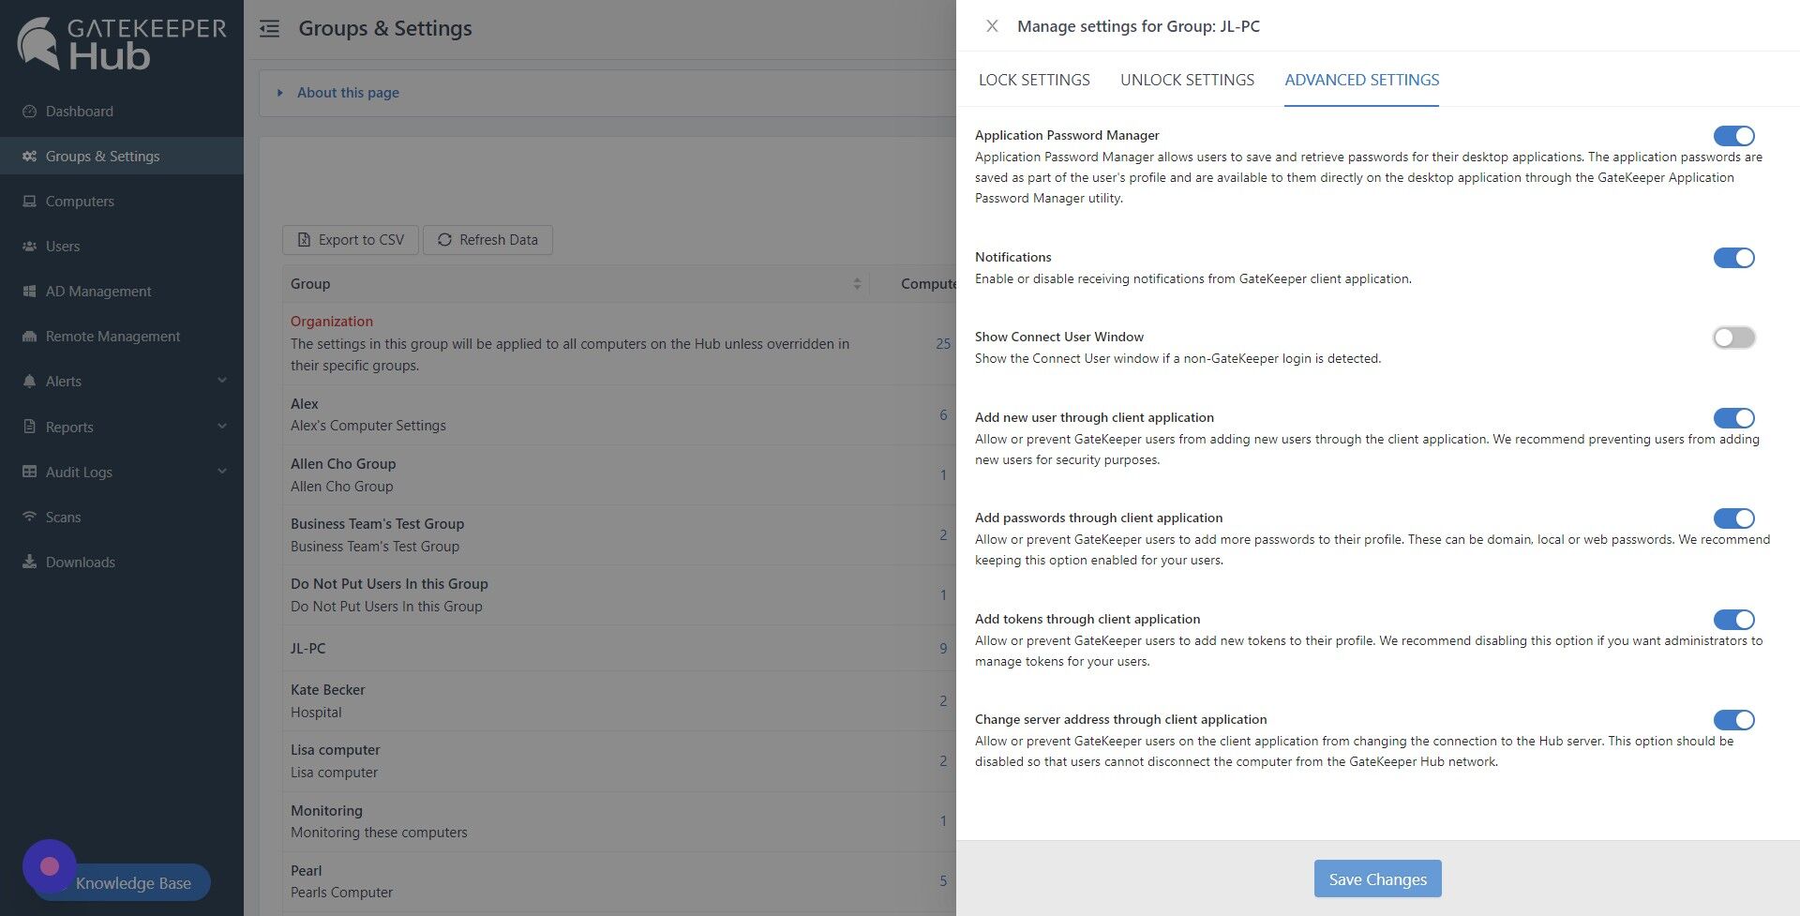Select the Monitoring group row
The height and width of the screenshot is (916, 1800).
pos(619,821)
